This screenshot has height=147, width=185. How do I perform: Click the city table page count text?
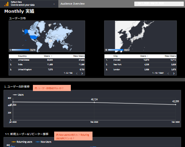[x=158, y=73]
